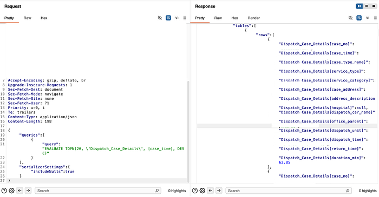Click the dispatch_unit field in response
The image size is (379, 197).
(x=323, y=131)
